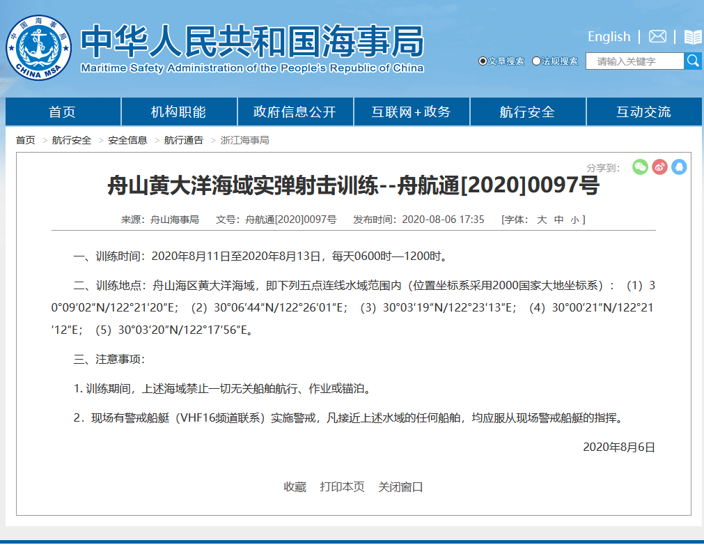This screenshot has height=545, width=704.
Task: Switch site language to English
Action: 609,36
